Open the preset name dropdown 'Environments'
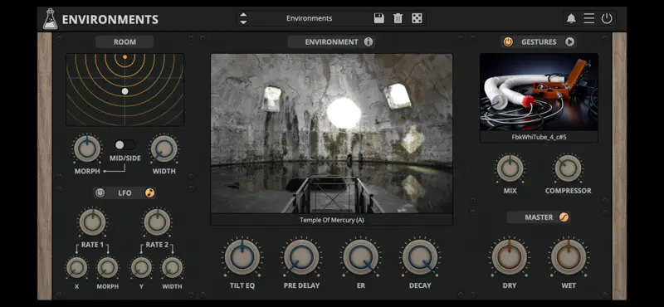 click(x=309, y=18)
